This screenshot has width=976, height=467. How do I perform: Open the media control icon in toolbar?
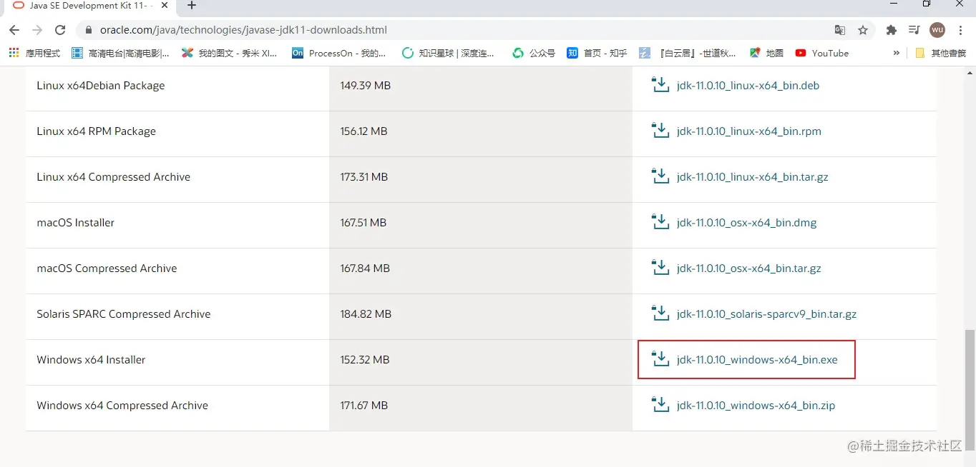click(914, 30)
